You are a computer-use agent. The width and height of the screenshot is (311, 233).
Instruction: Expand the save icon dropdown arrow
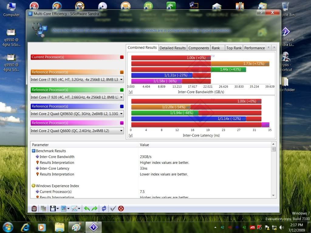(58, 209)
